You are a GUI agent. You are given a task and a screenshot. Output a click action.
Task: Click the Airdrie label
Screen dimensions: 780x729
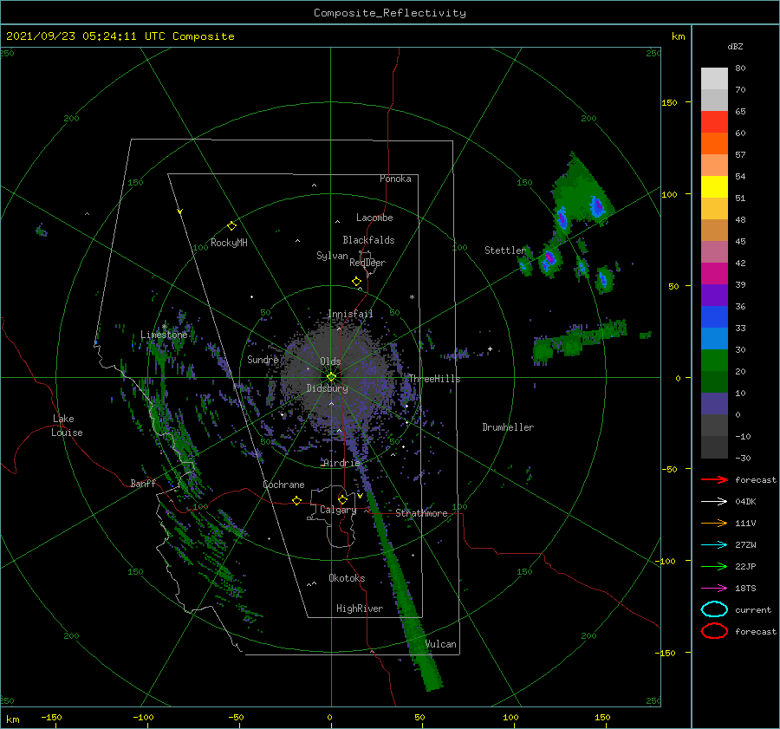341,463
